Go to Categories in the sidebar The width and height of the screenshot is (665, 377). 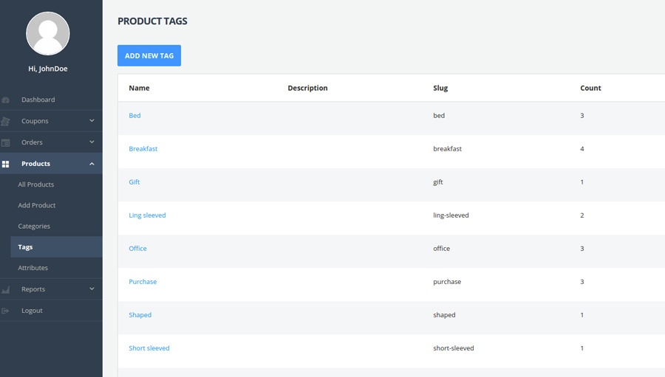coord(34,226)
